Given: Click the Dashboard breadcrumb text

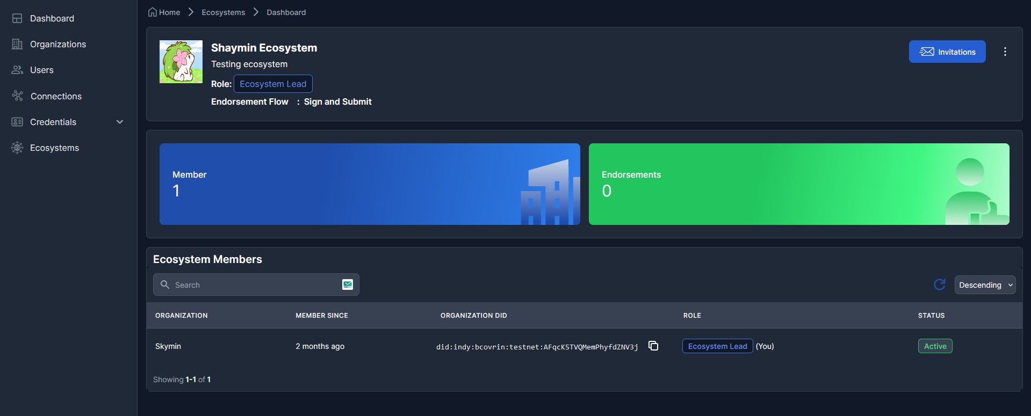Looking at the screenshot, I should pyautogui.click(x=286, y=12).
